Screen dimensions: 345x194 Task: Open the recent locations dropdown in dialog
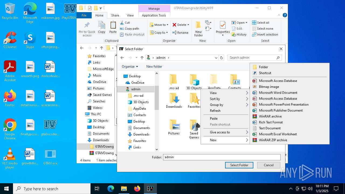(x=136, y=58)
